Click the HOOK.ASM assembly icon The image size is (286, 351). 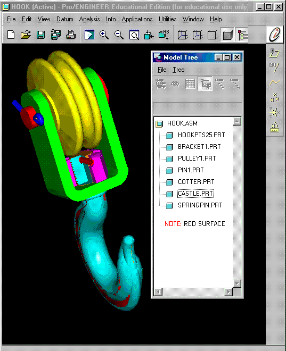[x=159, y=124]
